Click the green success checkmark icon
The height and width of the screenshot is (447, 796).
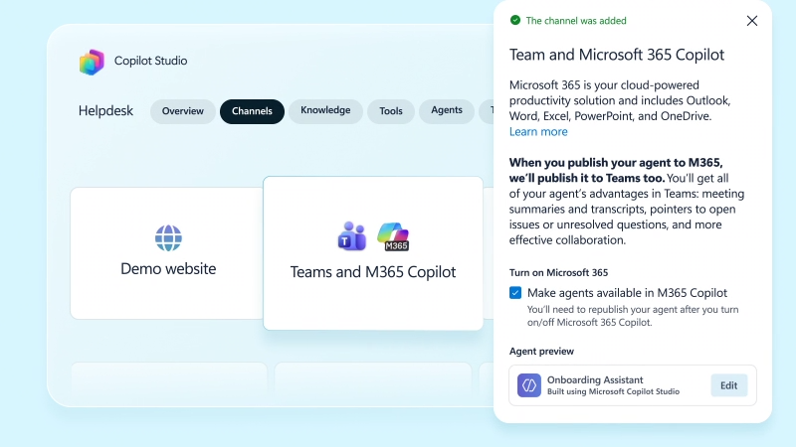click(x=515, y=20)
